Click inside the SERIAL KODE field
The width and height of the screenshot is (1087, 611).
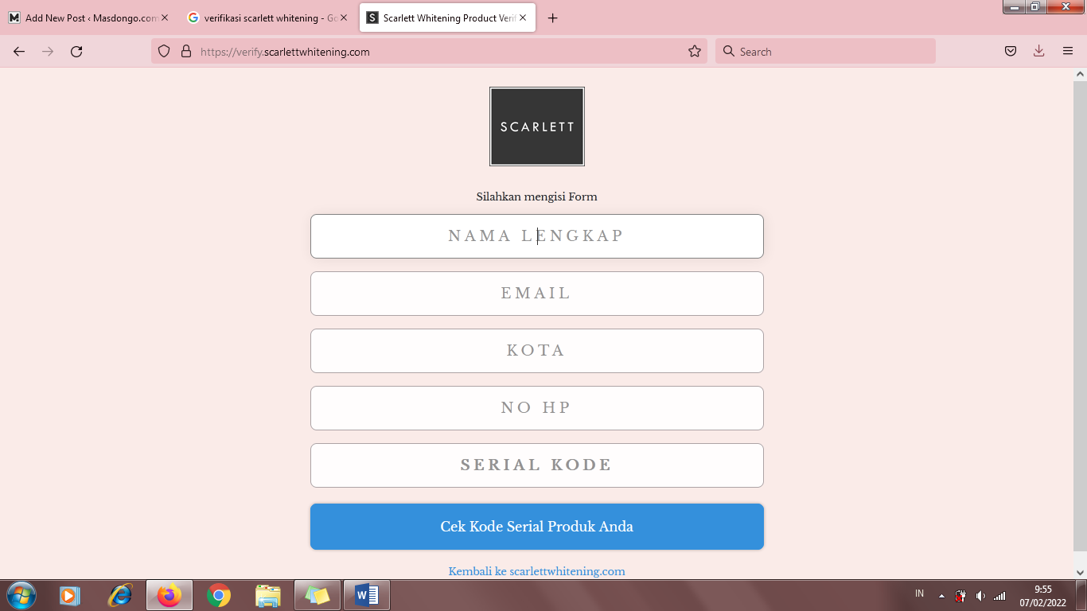536,465
